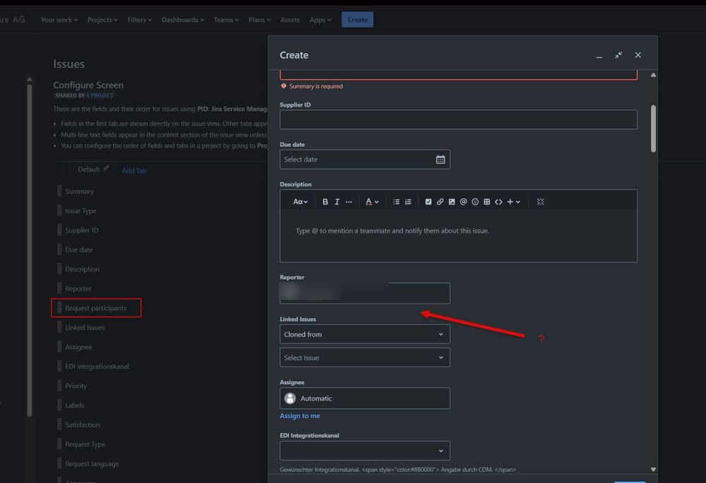Grab the Labels field drag handle
This screenshot has height=483, width=706.
click(59, 405)
